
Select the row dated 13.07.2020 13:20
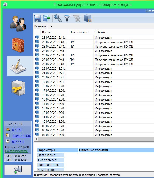[94, 108]
